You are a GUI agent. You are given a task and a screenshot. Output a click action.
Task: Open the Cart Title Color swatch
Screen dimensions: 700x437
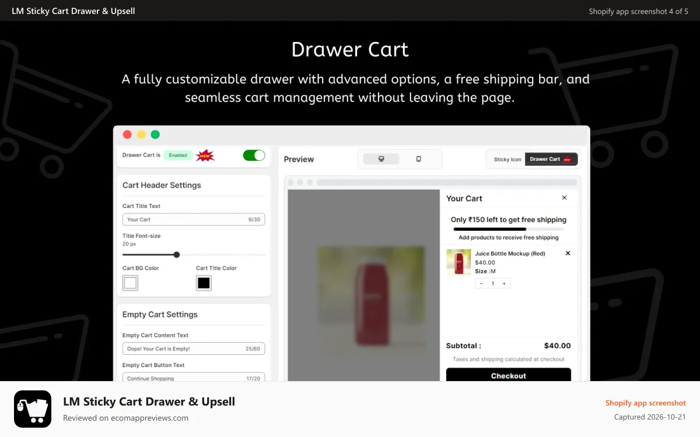tap(204, 283)
